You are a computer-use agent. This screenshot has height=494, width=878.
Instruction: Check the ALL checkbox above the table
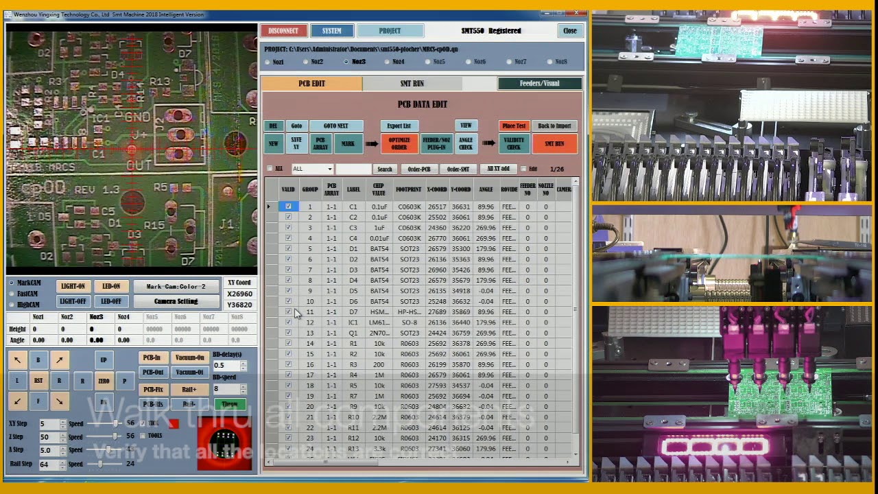270,169
